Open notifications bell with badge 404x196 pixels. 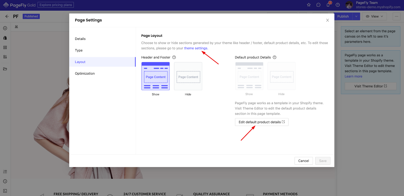click(x=328, y=4)
